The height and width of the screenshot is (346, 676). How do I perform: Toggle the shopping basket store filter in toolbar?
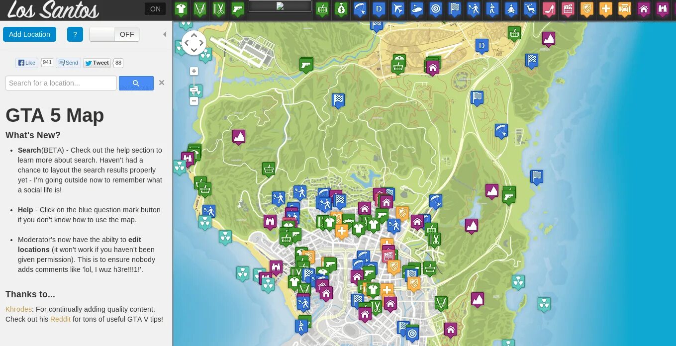[x=322, y=9]
